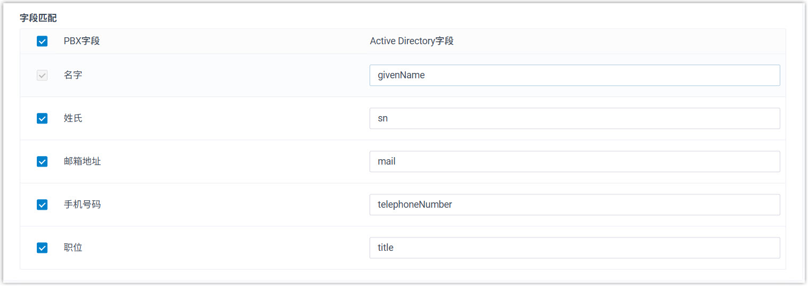
Task: Click into the telephoneNumber field
Action: coord(574,205)
